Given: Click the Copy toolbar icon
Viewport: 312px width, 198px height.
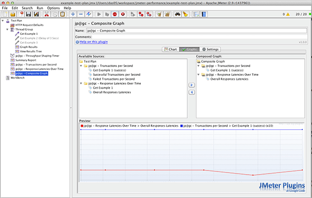Looking at the screenshot, I should (x=55, y=14).
